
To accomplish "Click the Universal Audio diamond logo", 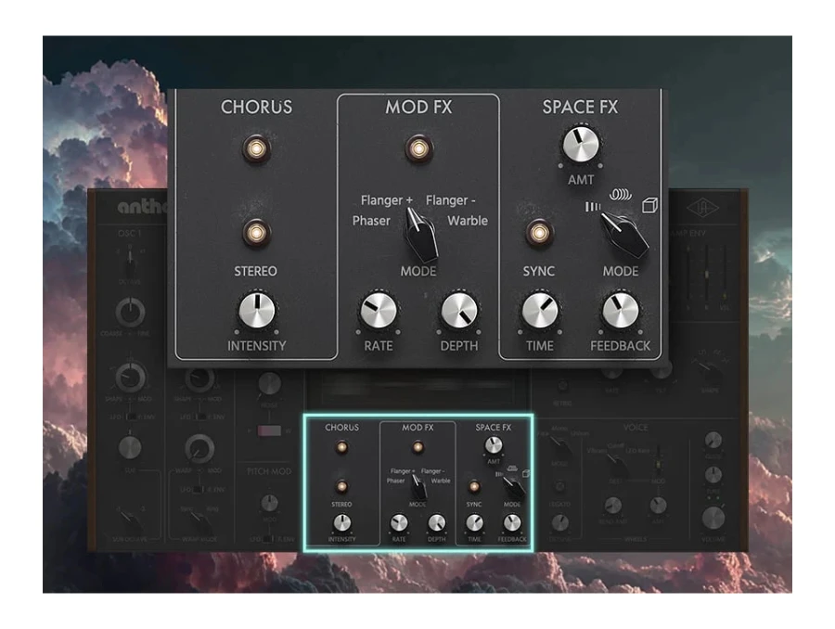I will pos(702,208).
